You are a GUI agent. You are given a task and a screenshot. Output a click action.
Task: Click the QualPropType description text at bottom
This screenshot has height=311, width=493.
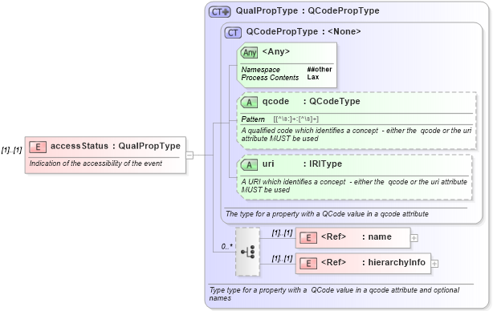pos(334,293)
